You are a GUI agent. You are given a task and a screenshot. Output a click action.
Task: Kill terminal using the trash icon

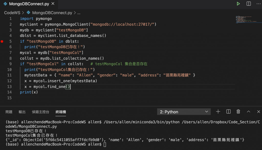point(238,112)
